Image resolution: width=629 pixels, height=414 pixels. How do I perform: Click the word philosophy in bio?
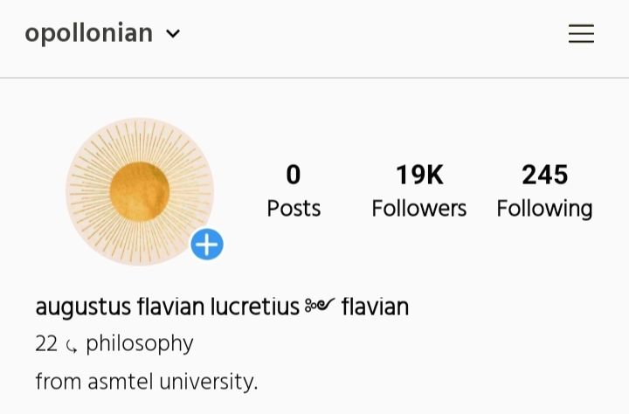pos(140,344)
